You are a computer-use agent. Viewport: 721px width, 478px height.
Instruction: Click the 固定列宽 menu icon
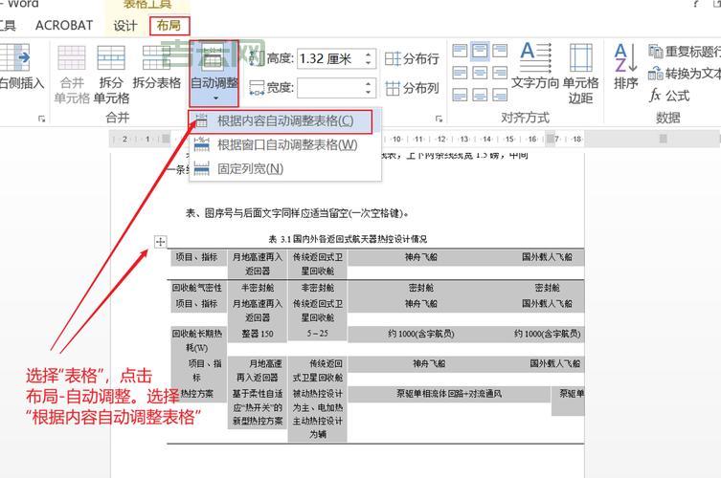tap(201, 168)
